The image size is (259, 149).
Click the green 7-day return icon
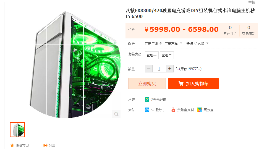[x=147, y=100]
